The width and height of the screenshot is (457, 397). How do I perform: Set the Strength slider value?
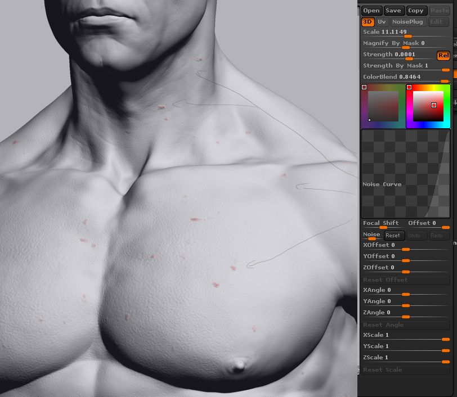(398, 55)
